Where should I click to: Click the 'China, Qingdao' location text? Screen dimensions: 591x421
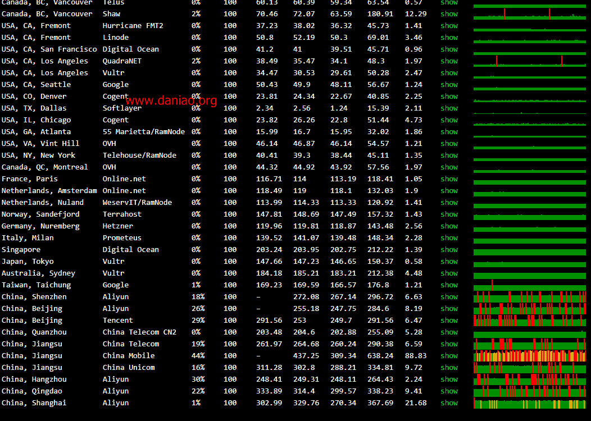click(x=31, y=391)
